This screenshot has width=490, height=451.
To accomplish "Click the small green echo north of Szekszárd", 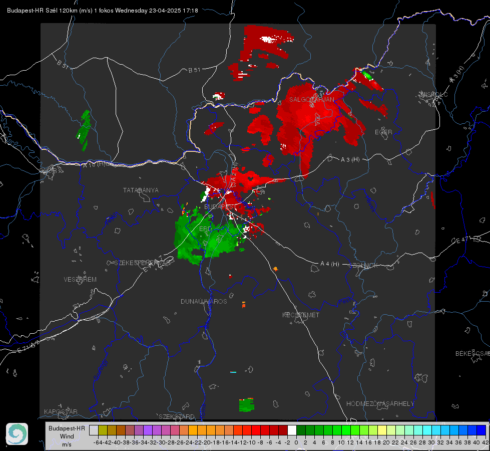I will [x=246, y=405].
